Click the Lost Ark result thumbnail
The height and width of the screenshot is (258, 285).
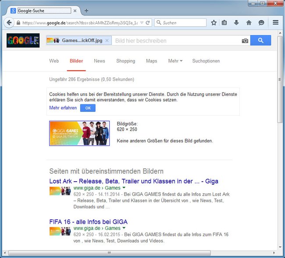60,191
